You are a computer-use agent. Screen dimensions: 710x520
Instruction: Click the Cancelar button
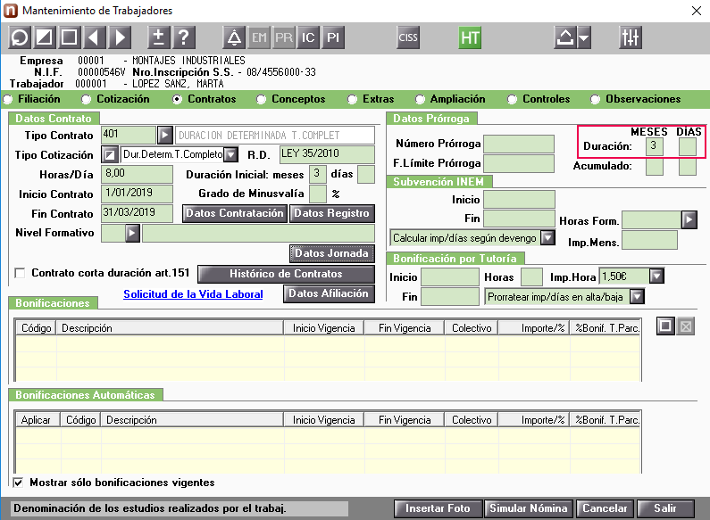pyautogui.click(x=605, y=508)
